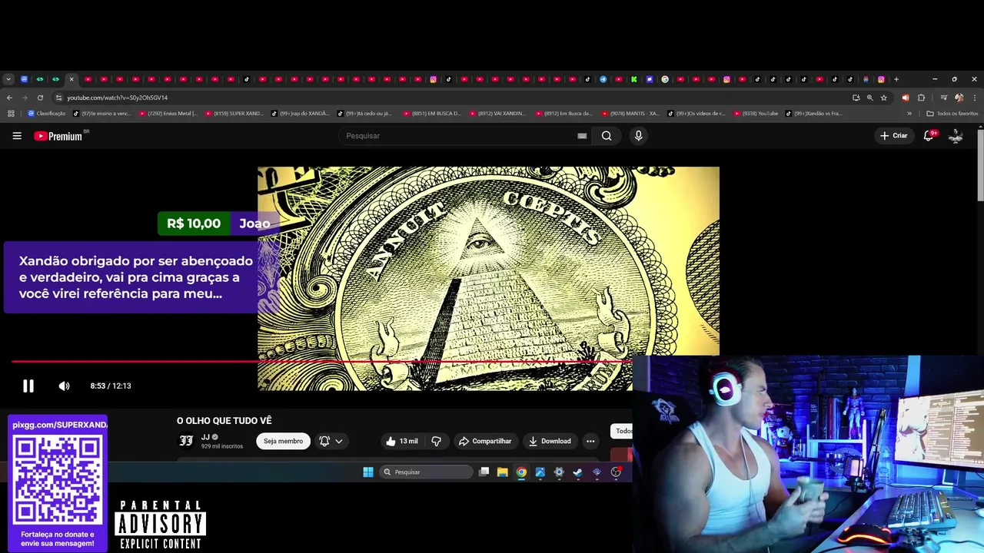
Task: Open the Xandão vs Fra... bookmark
Action: coord(814,114)
